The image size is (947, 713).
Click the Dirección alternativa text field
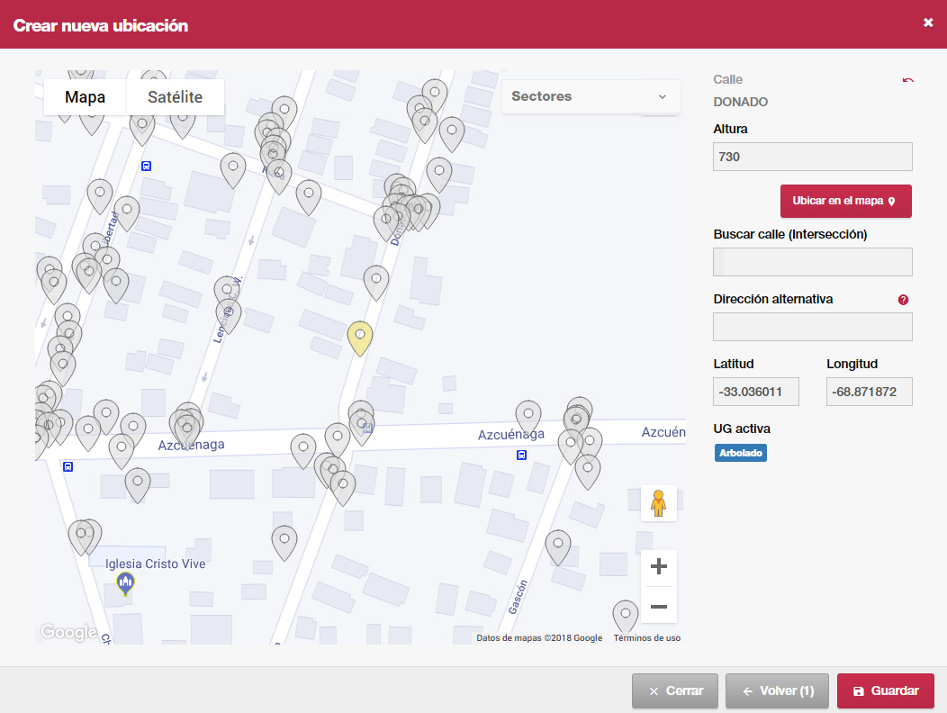tap(812, 327)
